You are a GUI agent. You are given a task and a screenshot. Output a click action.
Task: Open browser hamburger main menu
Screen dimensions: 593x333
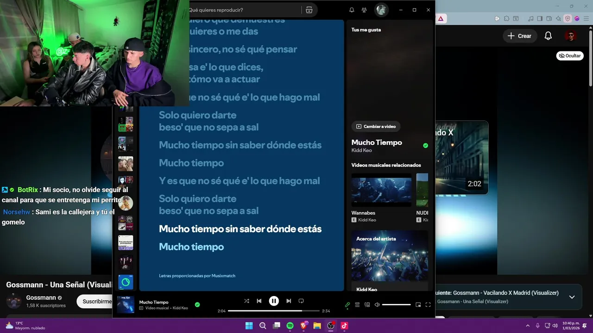point(586,18)
